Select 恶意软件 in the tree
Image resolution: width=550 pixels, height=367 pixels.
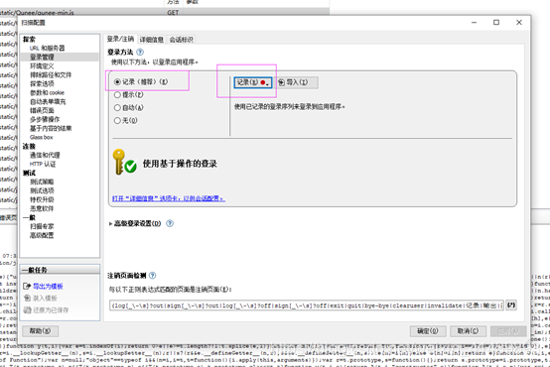point(42,208)
